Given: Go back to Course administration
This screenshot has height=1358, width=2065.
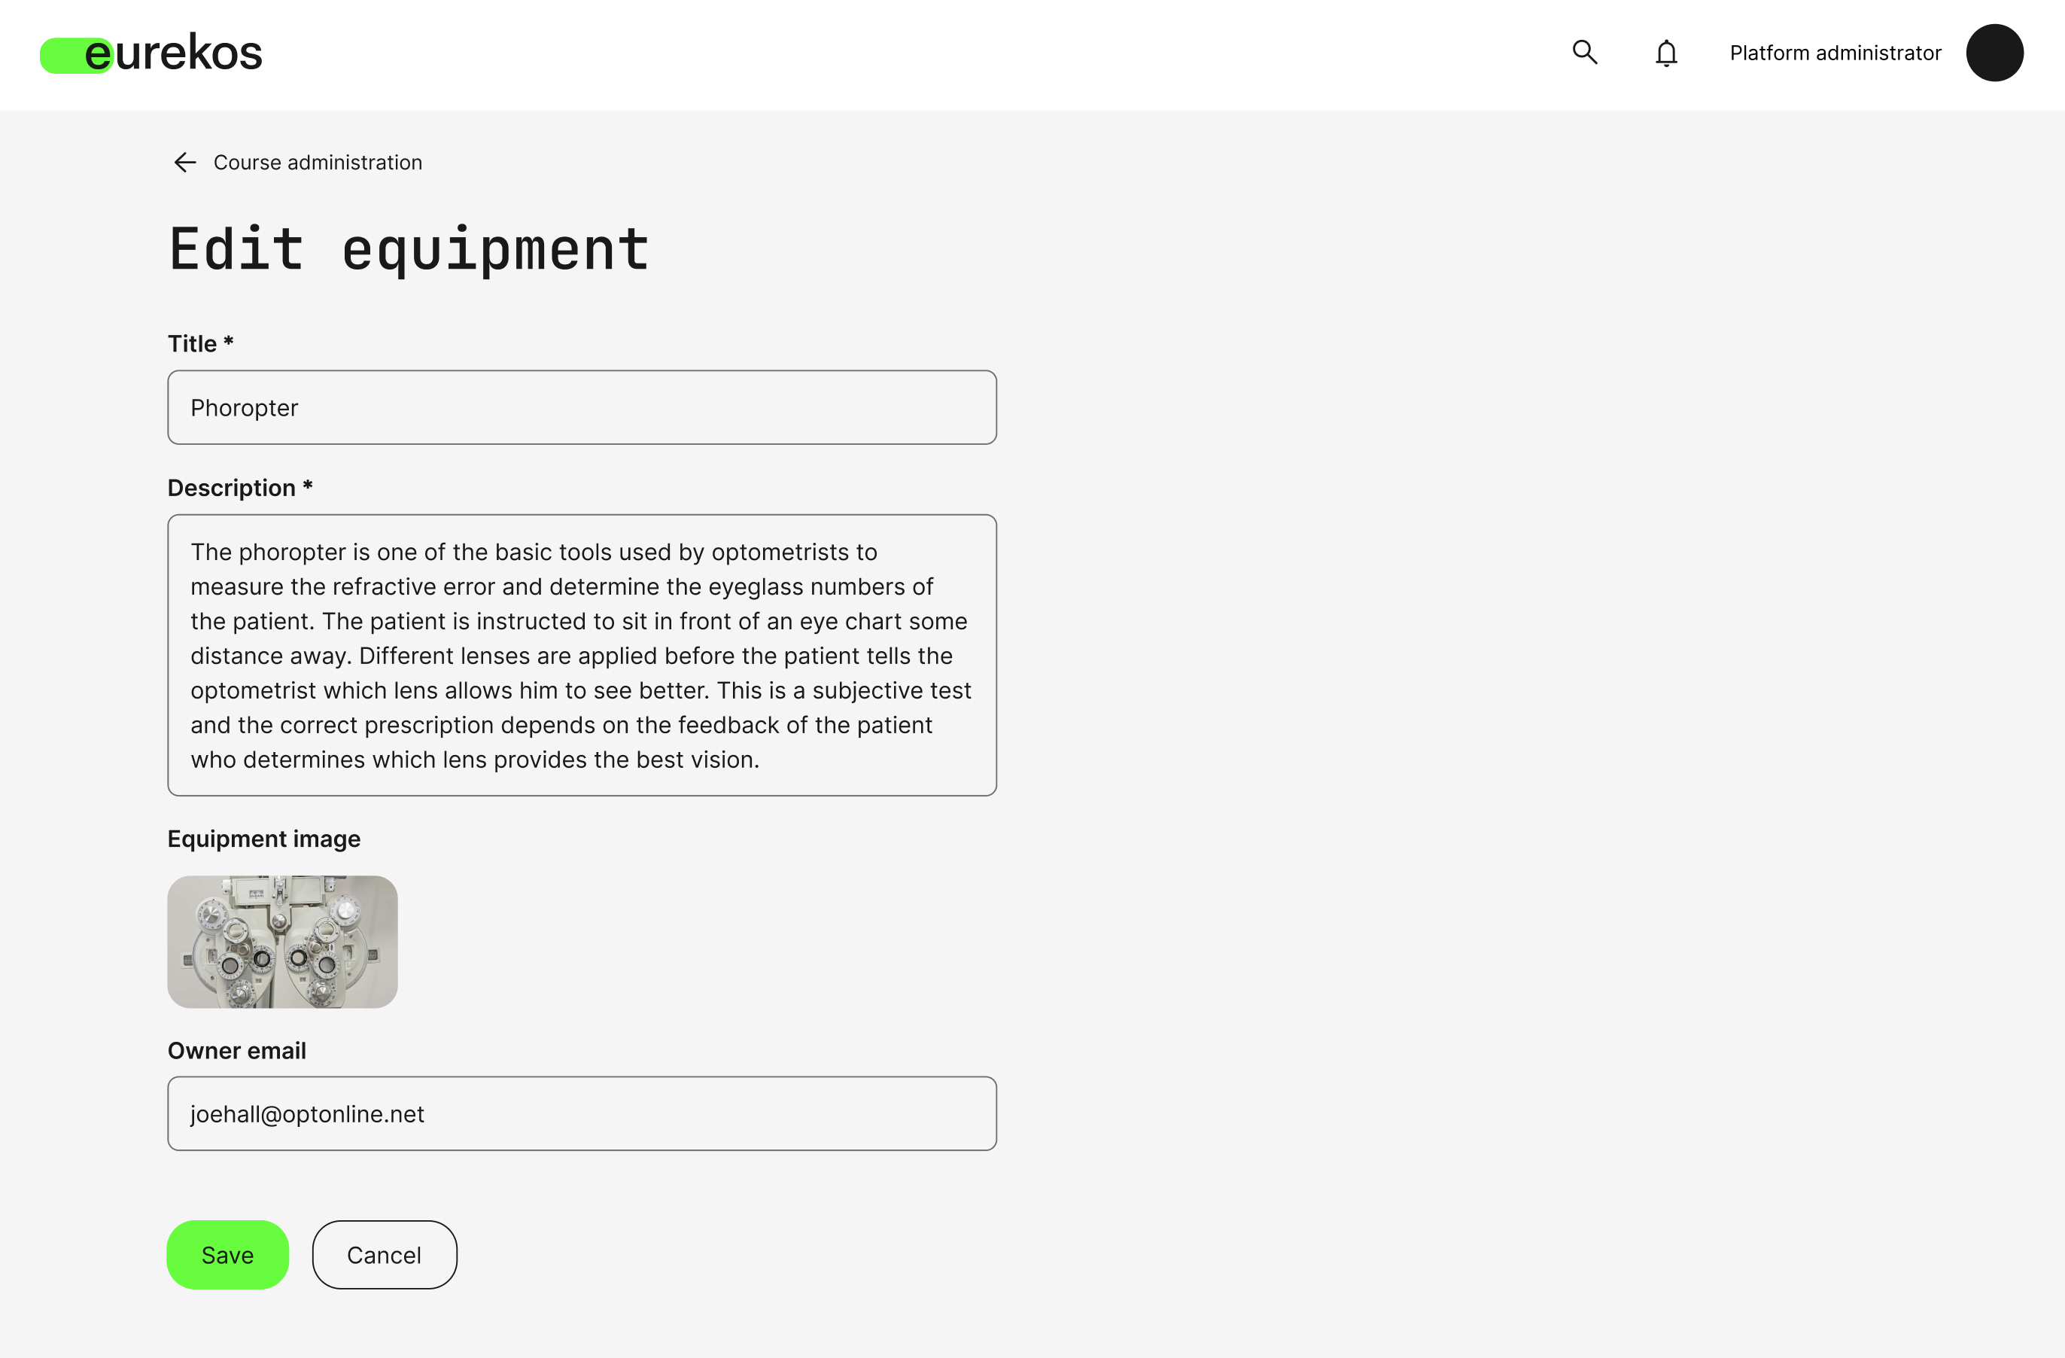Looking at the screenshot, I should point(318,163).
